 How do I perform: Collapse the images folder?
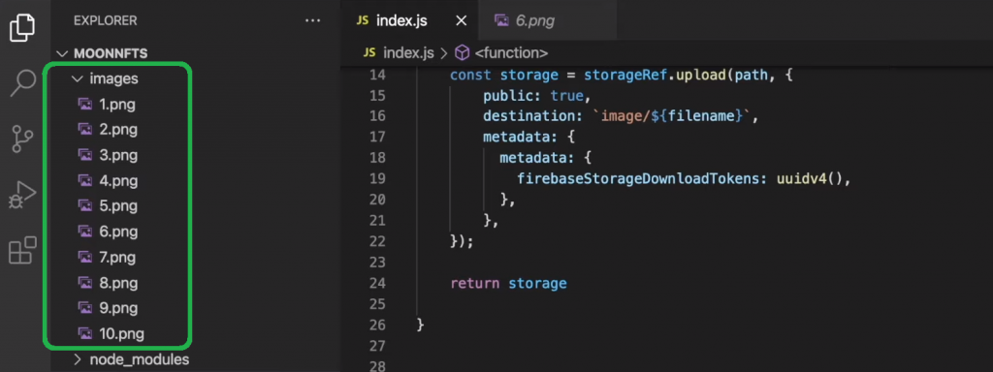[78, 79]
